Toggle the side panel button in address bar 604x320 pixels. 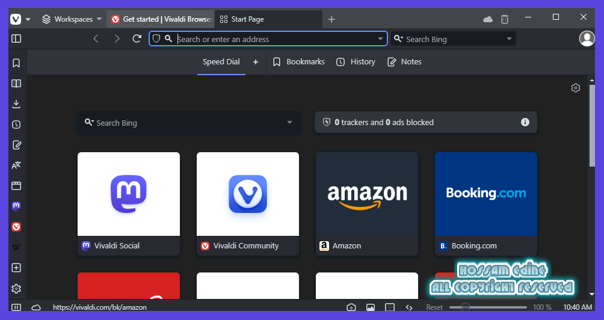(16, 39)
